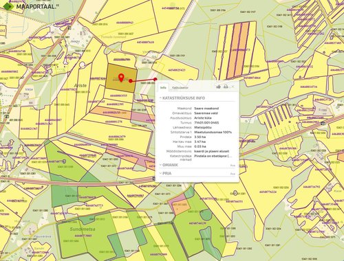Click the PRIA row link on right
Image resolution: width=344 pixels, height=261 pixels.
[x=233, y=174]
